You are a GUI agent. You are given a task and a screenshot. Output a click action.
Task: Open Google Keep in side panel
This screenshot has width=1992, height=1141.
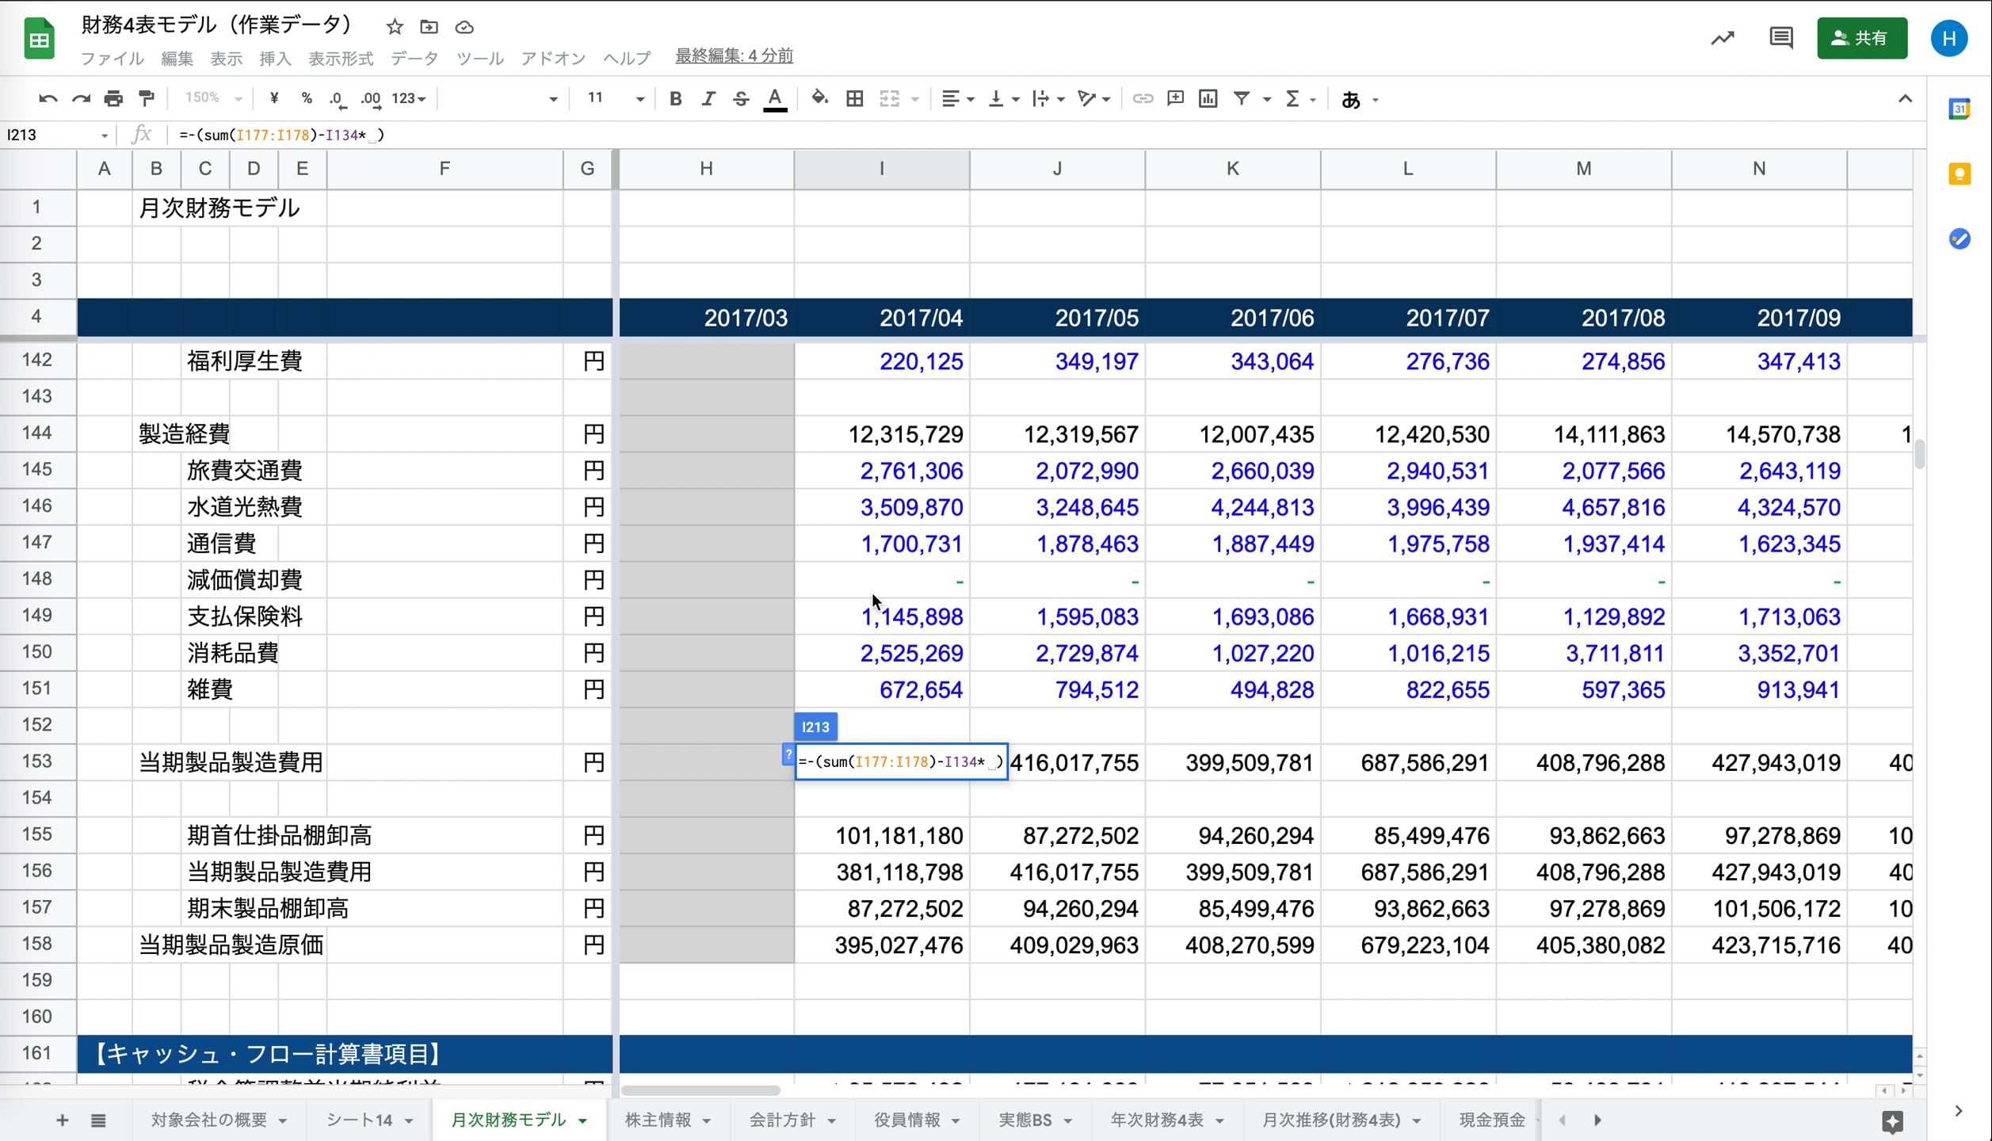1959,174
